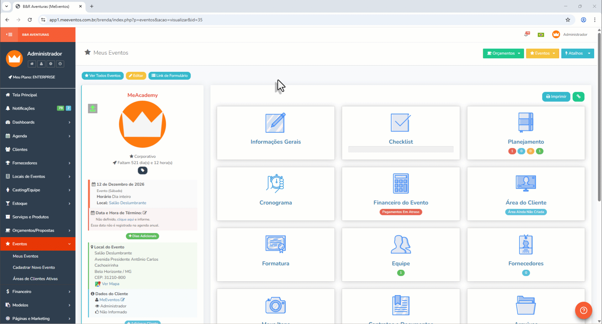Expand the Casting/Equipe sidebar menu
This screenshot has height=324, width=602.
[38, 190]
